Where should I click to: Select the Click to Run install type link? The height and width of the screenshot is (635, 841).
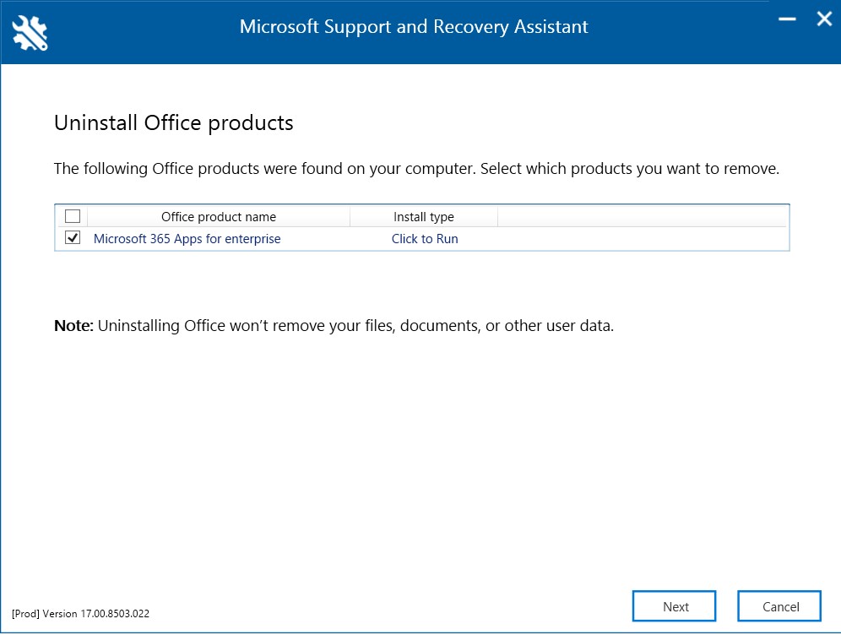coord(425,238)
